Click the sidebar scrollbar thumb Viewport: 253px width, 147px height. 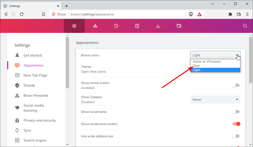[x=68, y=63]
